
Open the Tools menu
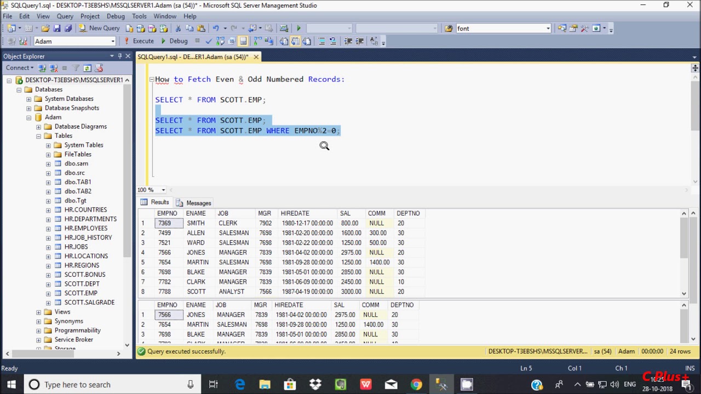pos(139,16)
